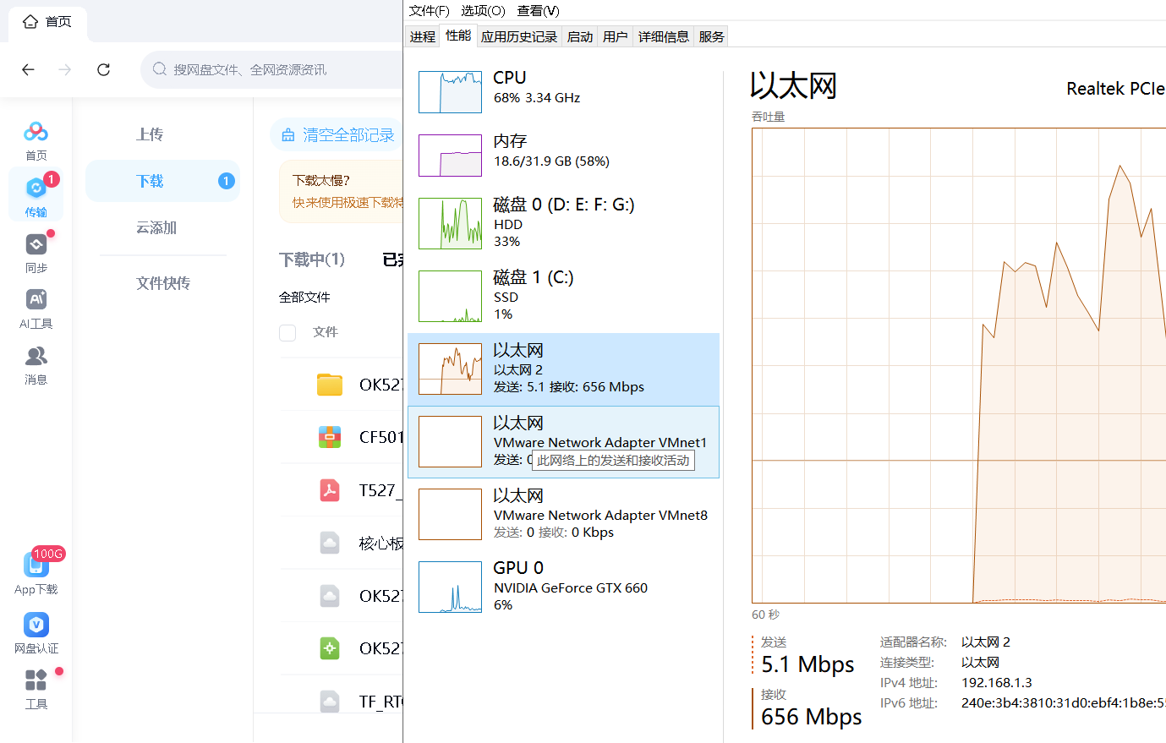
Task: Open the 查看(V) menu
Action: (538, 10)
